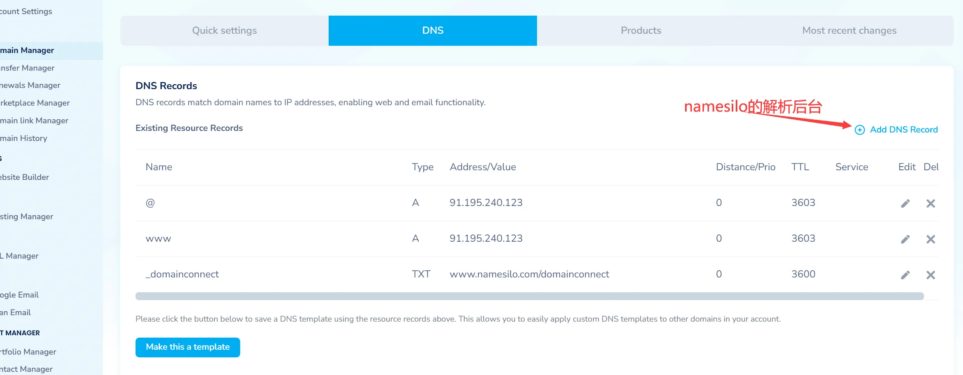Delete the www A record

click(930, 239)
